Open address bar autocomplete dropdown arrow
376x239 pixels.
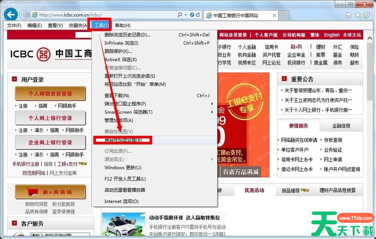(x=186, y=15)
